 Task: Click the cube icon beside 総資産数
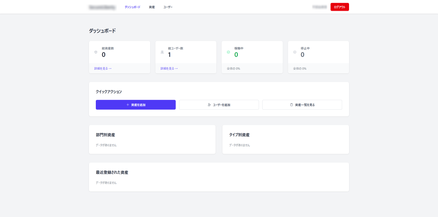coord(96,52)
